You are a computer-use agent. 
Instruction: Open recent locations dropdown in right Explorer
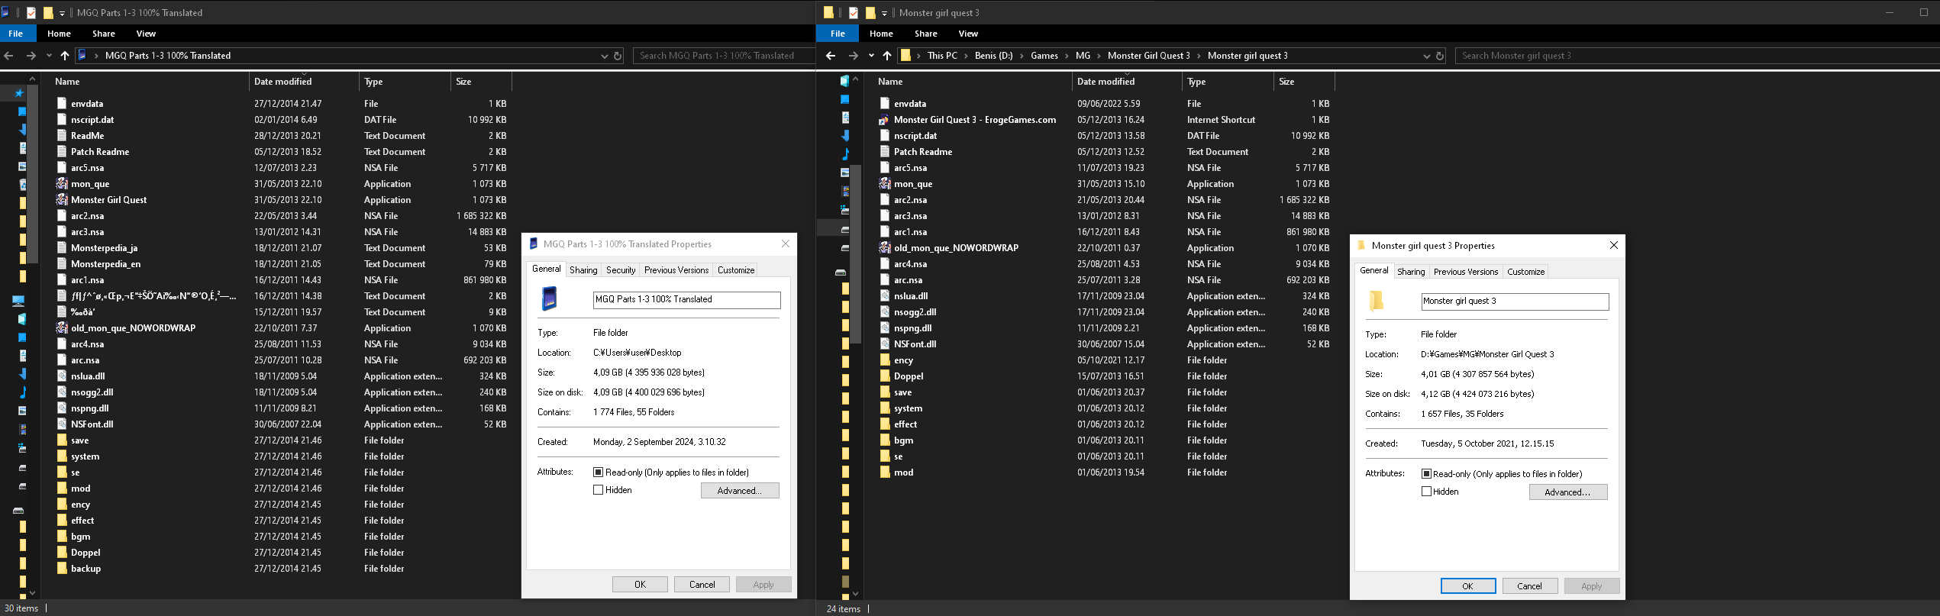[x=871, y=56]
